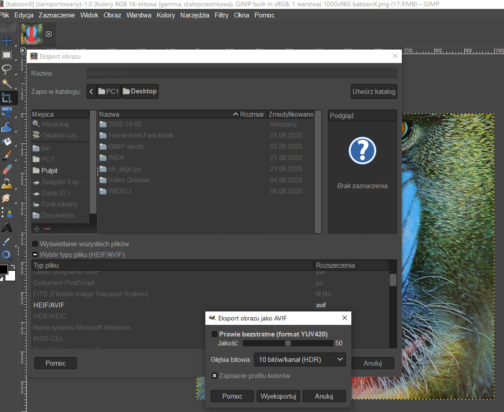Pick the Eraser tool
This screenshot has height=412, width=504.
(7, 169)
